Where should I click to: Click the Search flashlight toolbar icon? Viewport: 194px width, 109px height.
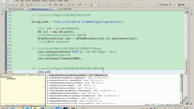(84, 5)
